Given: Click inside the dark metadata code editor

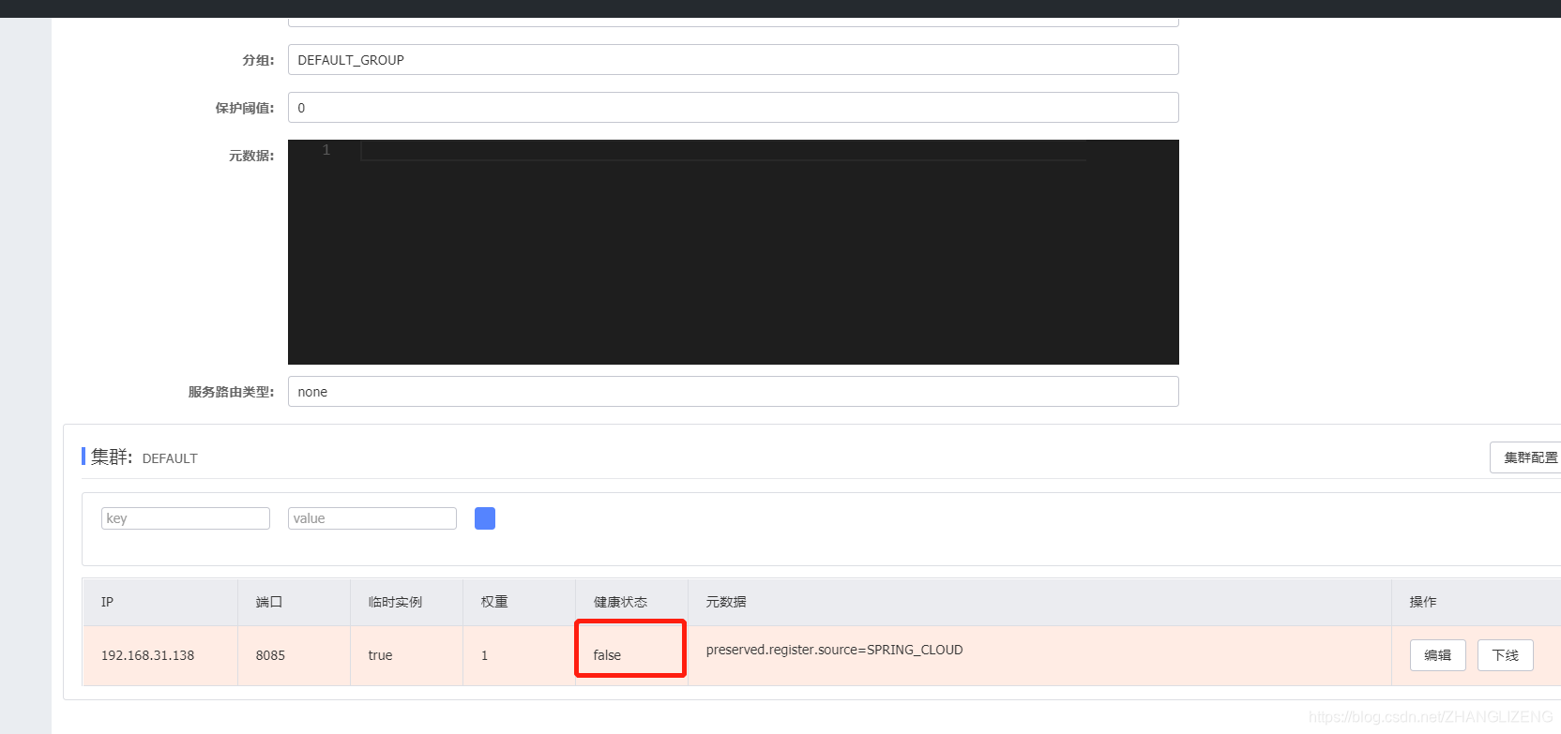Looking at the screenshot, I should (x=733, y=252).
